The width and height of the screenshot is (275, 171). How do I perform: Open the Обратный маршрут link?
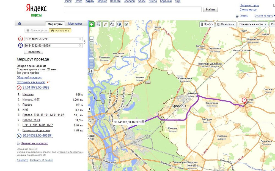click(29, 77)
